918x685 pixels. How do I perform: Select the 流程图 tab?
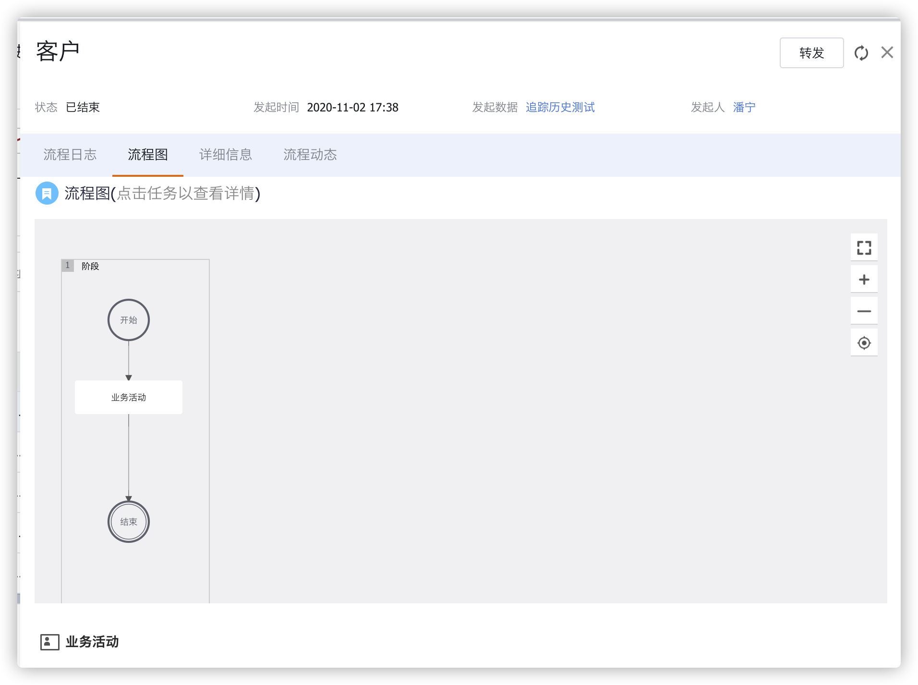click(148, 155)
